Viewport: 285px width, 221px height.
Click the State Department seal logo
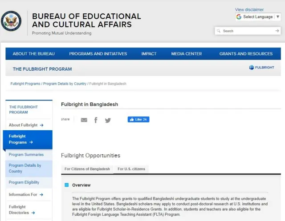tap(11, 21)
